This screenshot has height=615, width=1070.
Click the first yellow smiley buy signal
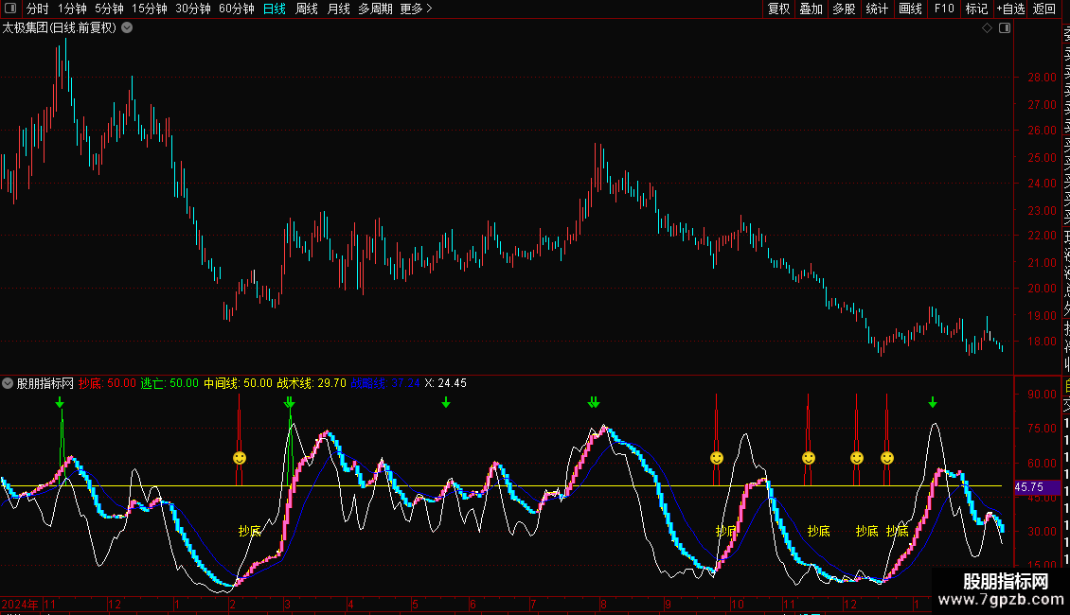coord(240,458)
